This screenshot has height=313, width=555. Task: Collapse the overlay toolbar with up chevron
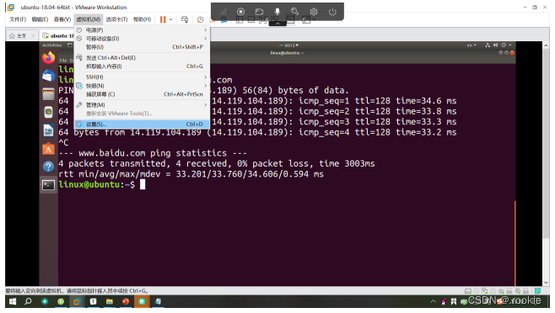[277, 24]
